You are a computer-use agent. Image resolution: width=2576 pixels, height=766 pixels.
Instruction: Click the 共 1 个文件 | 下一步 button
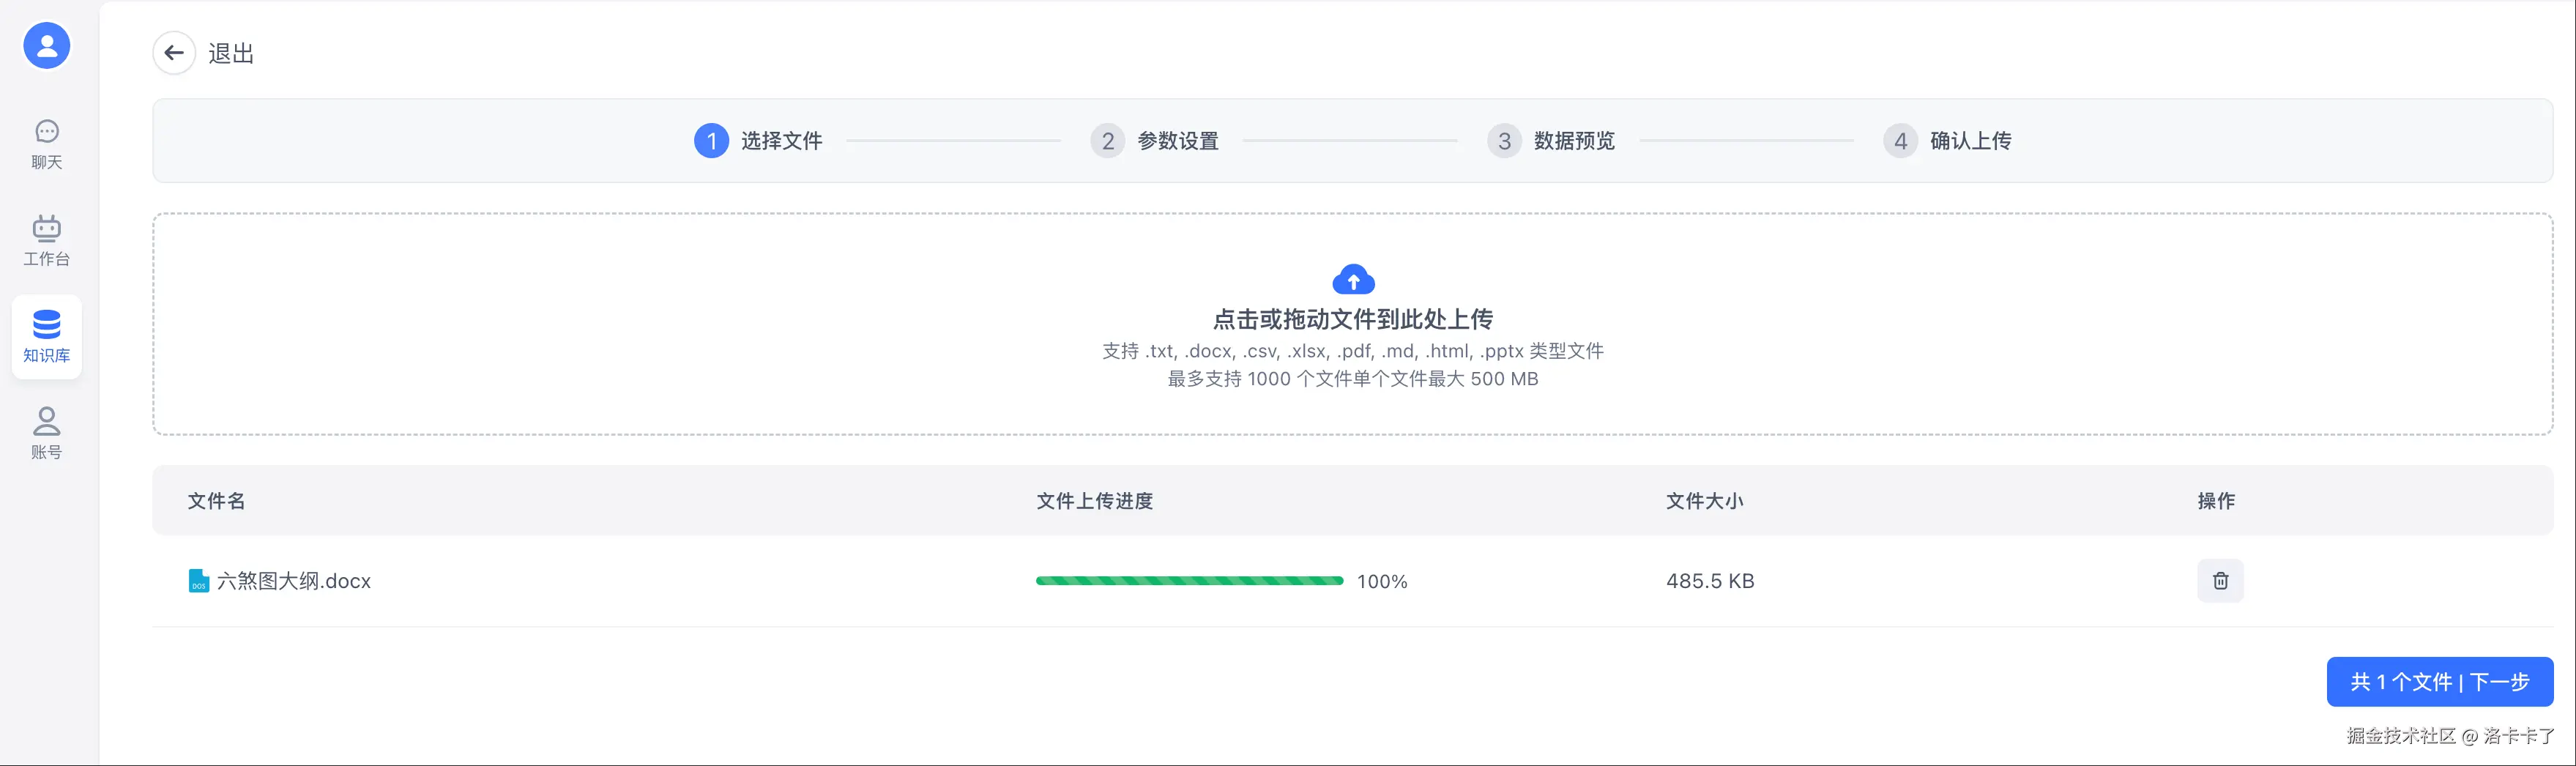pyautogui.click(x=2439, y=682)
